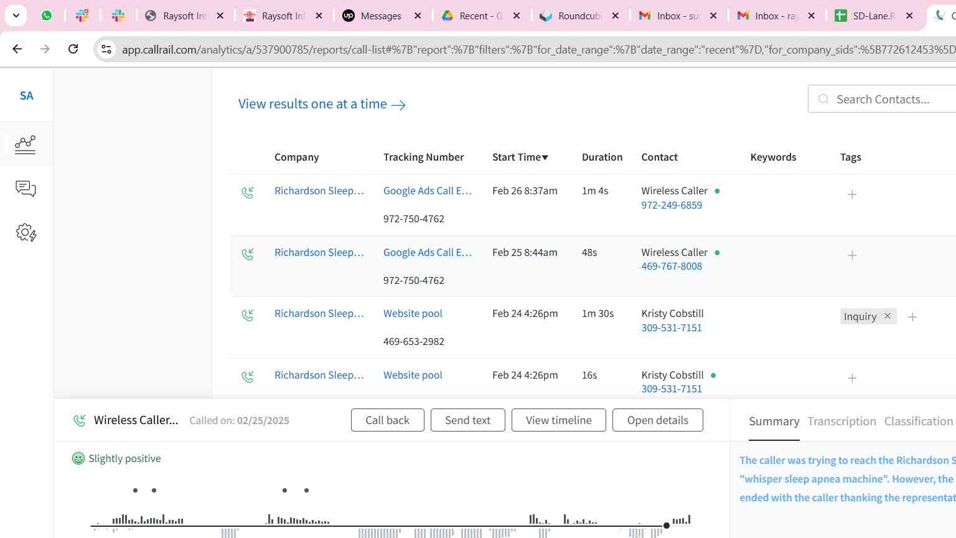Open Richardson Sleep company in Feb 26 row
The height and width of the screenshot is (538, 956).
[319, 191]
